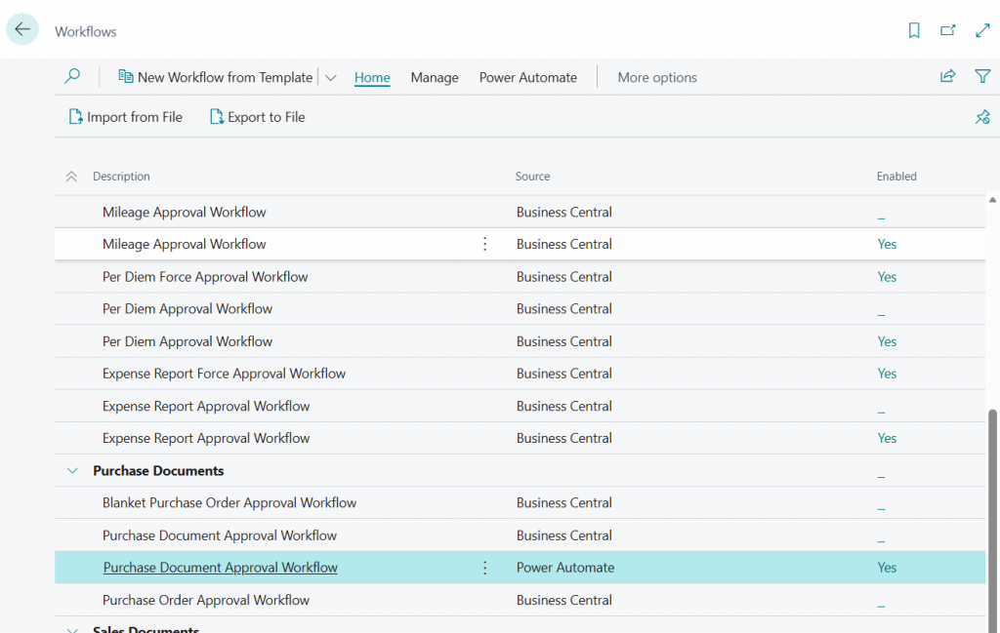
Task: Click Export to File
Action: click(x=257, y=117)
